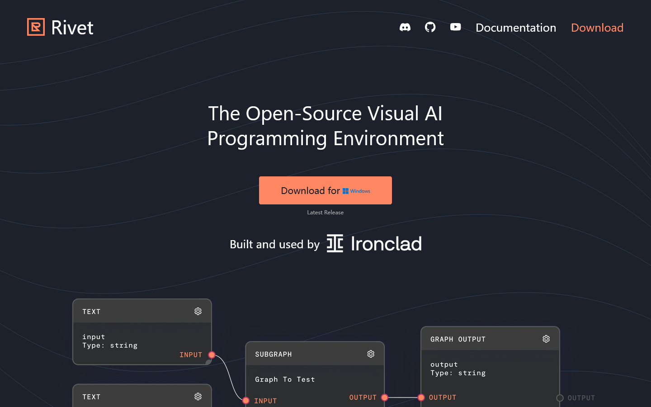Viewport: 651px width, 407px height.
Task: Click left OUTPUT port on GRAPH OUTPUT node
Action: point(421,398)
